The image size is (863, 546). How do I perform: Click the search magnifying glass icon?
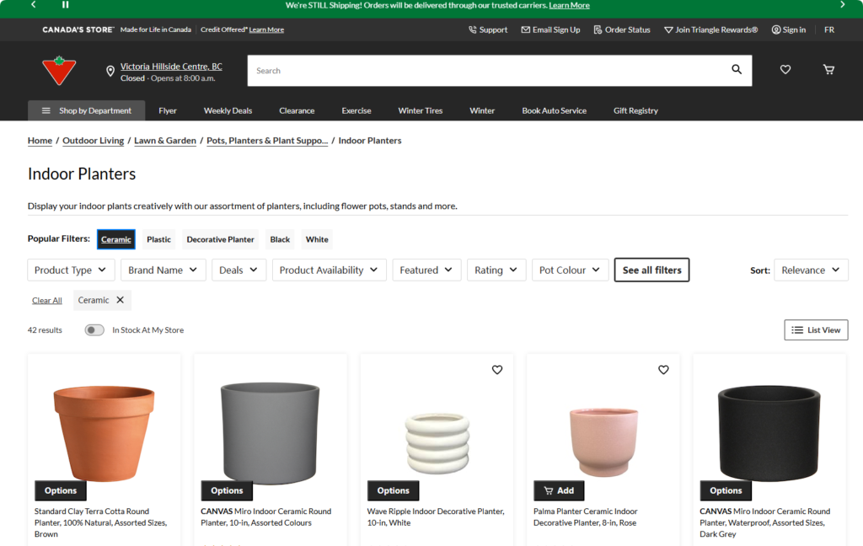[x=737, y=70]
